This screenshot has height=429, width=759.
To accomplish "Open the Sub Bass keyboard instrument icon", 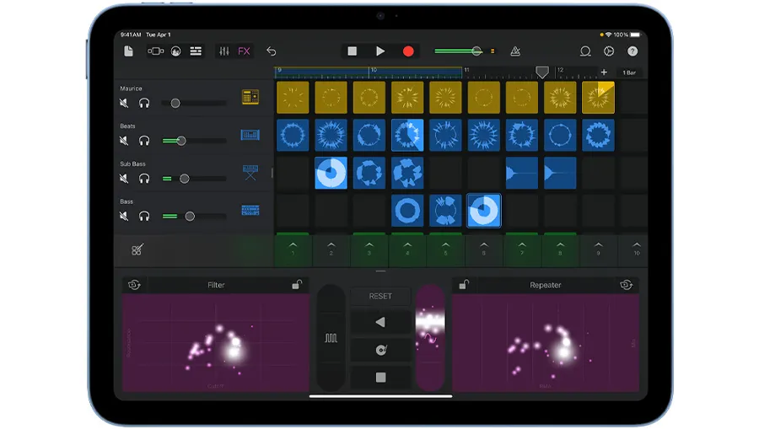I will pos(250,172).
